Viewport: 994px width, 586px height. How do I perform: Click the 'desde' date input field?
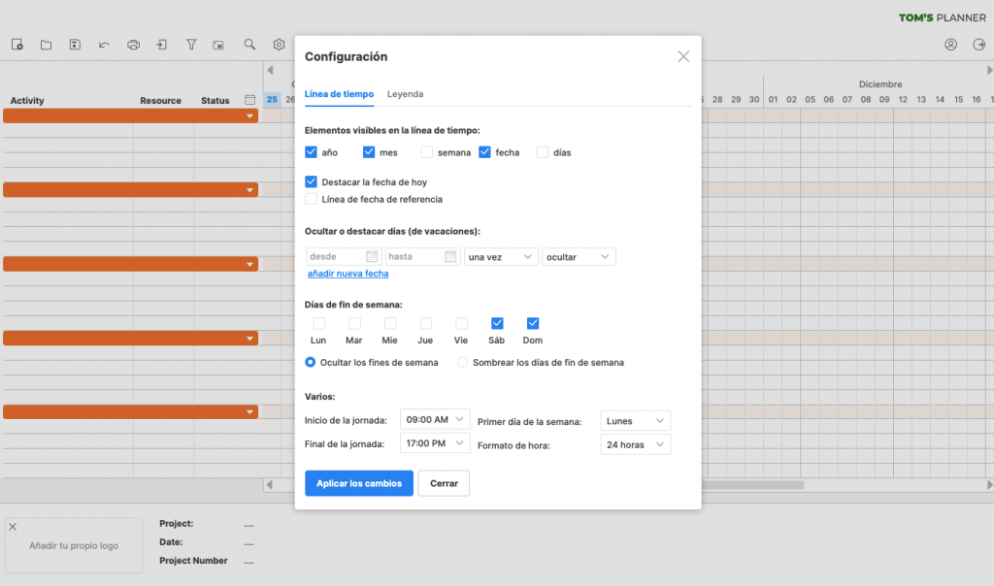tap(335, 257)
